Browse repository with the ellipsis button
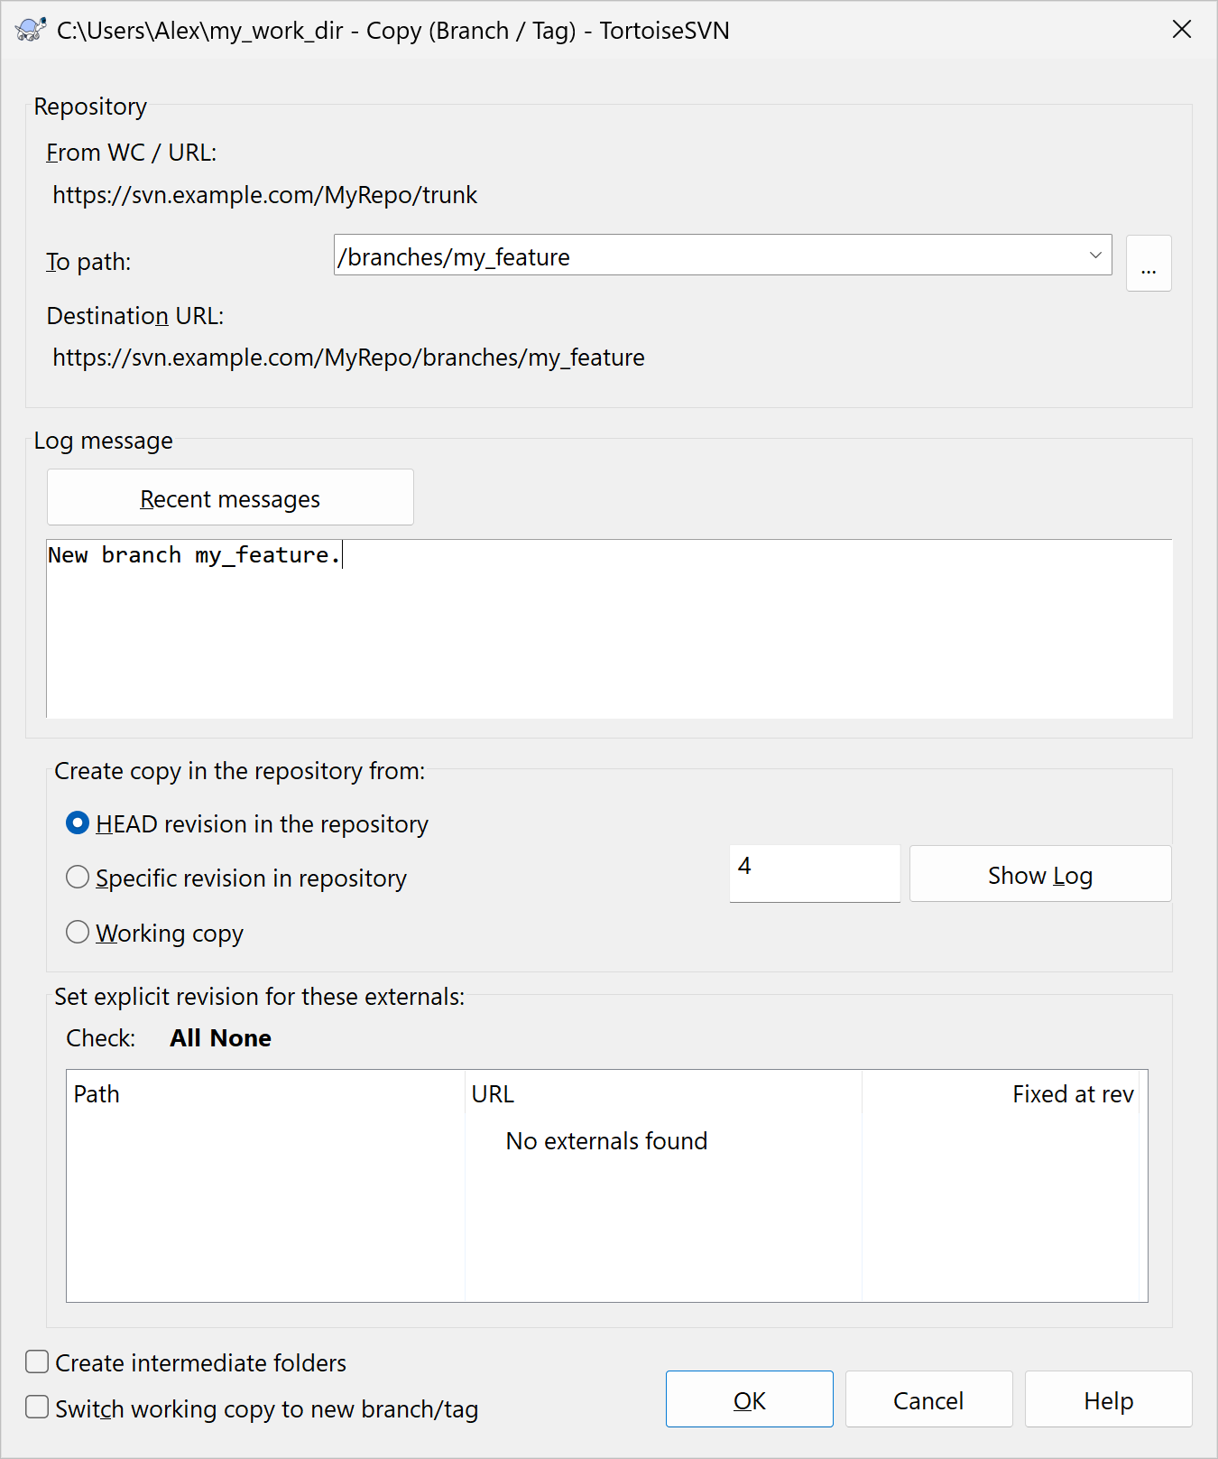The width and height of the screenshot is (1218, 1459). click(1149, 264)
